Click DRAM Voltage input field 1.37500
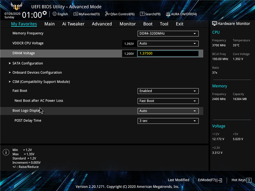This screenshot has height=191, width=255. [168, 53]
